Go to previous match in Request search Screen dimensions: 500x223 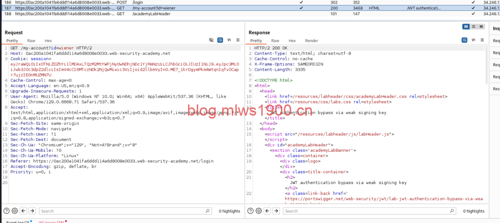click(x=23, y=211)
